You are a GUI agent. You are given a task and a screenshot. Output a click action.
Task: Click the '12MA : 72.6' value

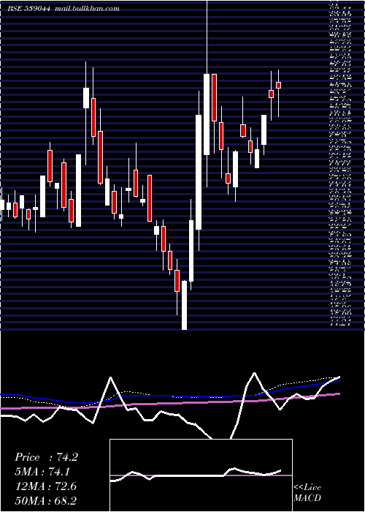coord(46,486)
